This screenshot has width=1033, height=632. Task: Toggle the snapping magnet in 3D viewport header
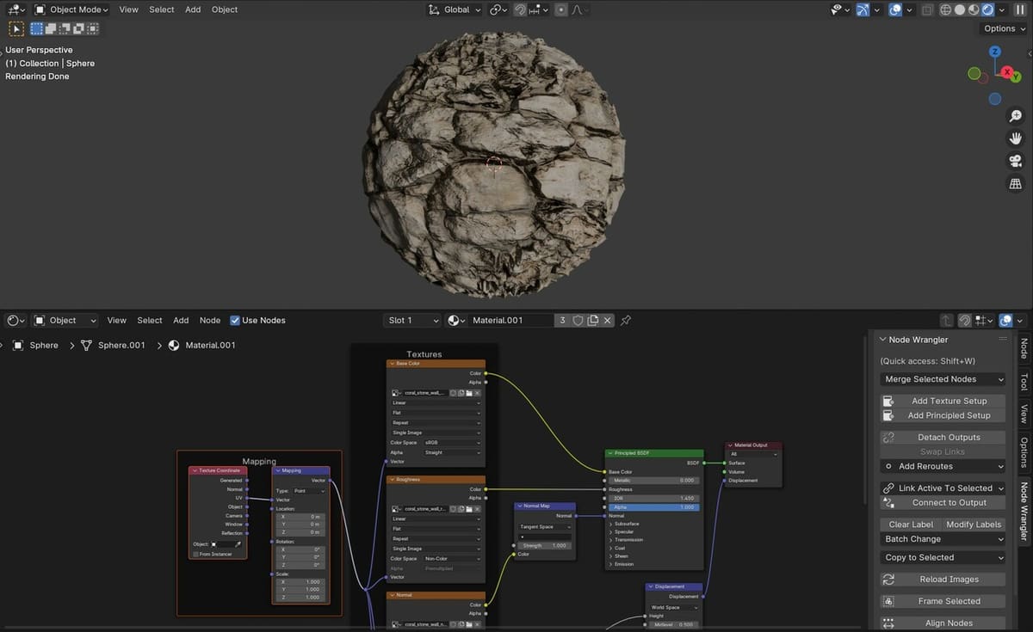[520, 10]
